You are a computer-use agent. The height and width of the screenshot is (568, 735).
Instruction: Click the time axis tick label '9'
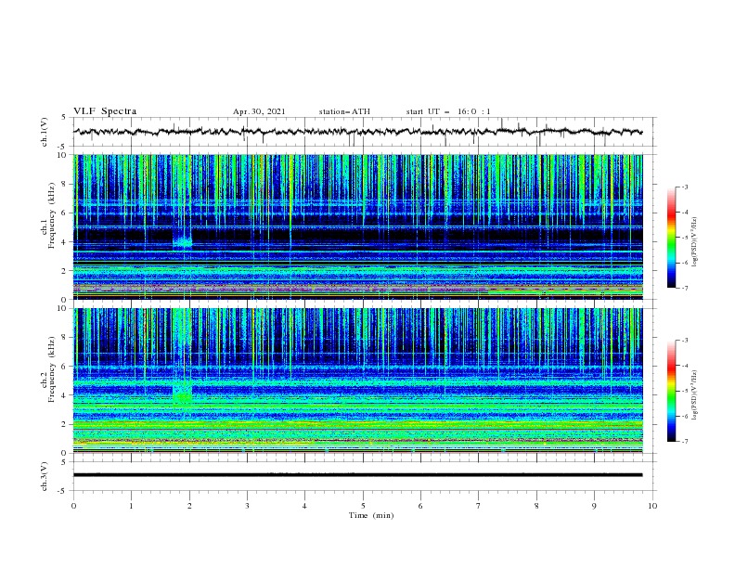(594, 506)
